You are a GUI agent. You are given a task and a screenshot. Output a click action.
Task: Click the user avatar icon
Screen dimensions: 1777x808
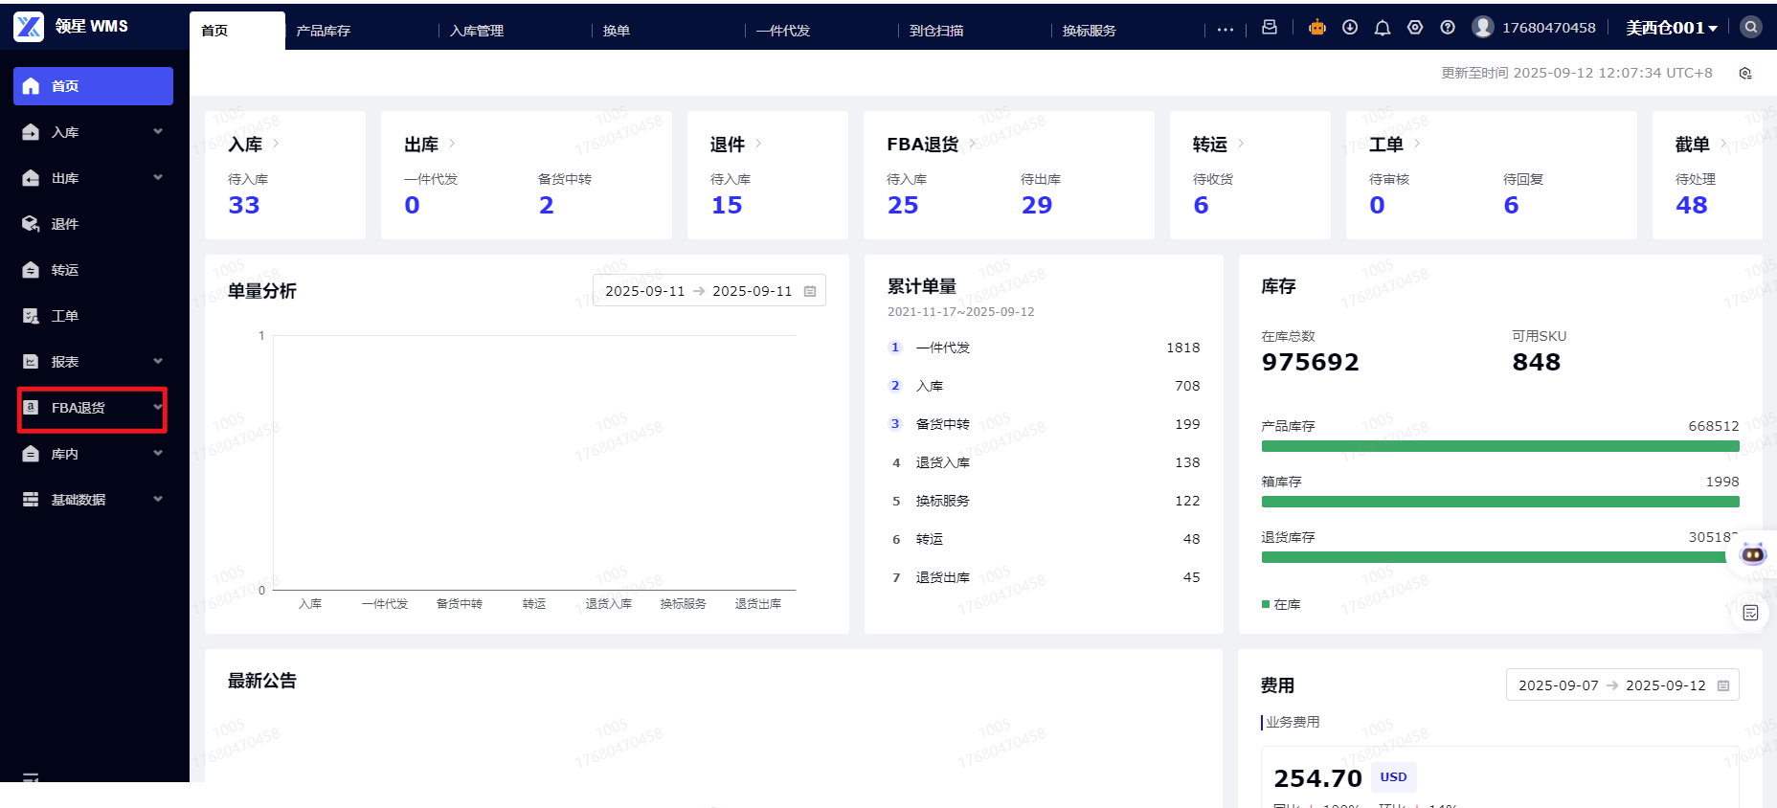coord(1483,27)
